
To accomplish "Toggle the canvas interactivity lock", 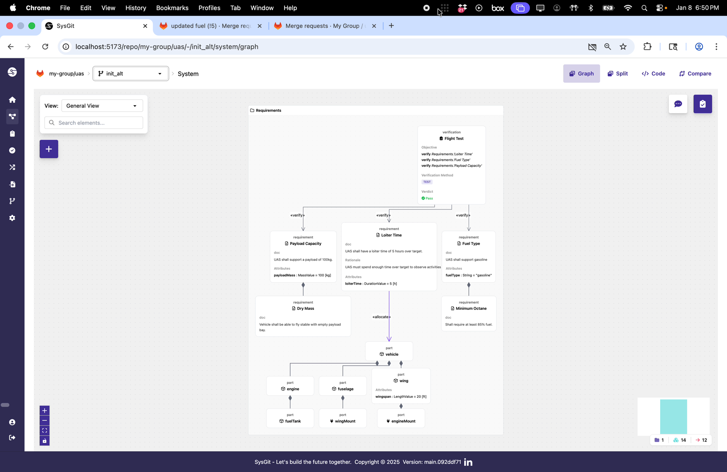I will coord(45,441).
